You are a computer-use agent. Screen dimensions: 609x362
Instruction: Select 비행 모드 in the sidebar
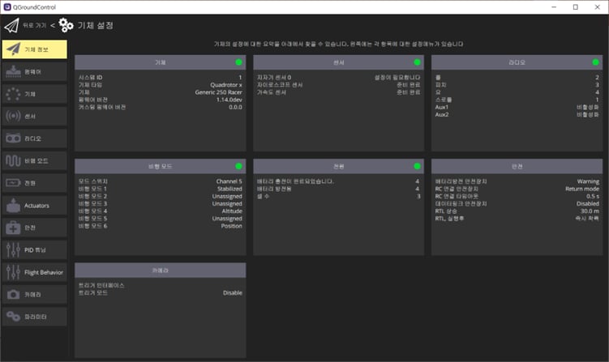coord(33,160)
